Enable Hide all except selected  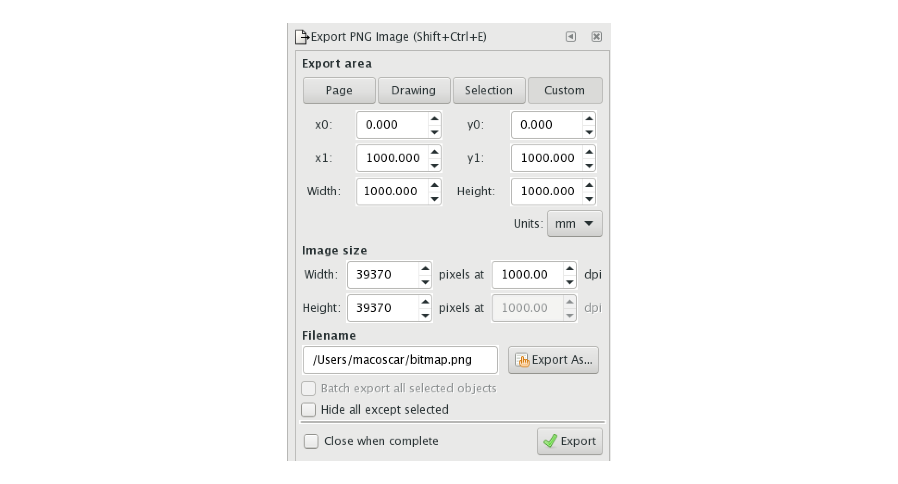point(309,410)
